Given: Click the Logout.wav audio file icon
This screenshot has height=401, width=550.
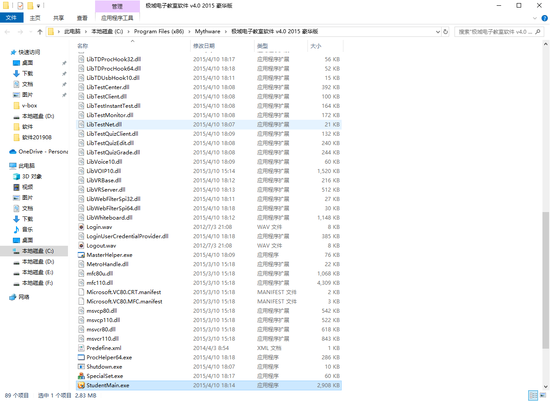Looking at the screenshot, I should [x=81, y=246].
